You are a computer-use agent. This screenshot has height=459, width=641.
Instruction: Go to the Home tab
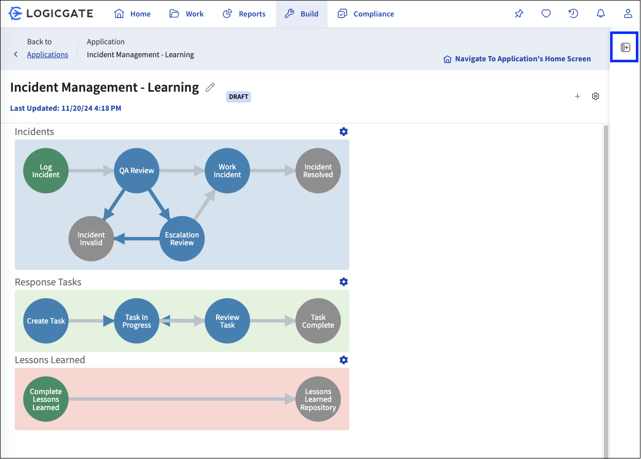pos(133,14)
